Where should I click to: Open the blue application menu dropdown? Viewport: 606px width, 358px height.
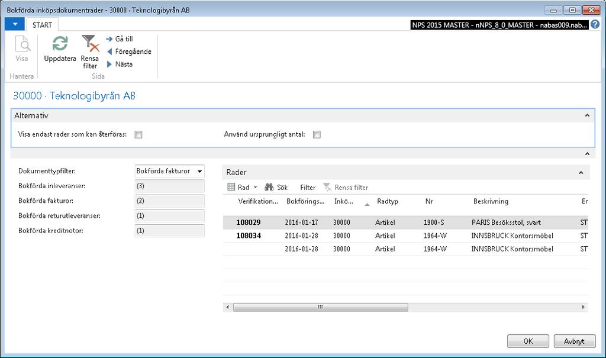click(15, 24)
